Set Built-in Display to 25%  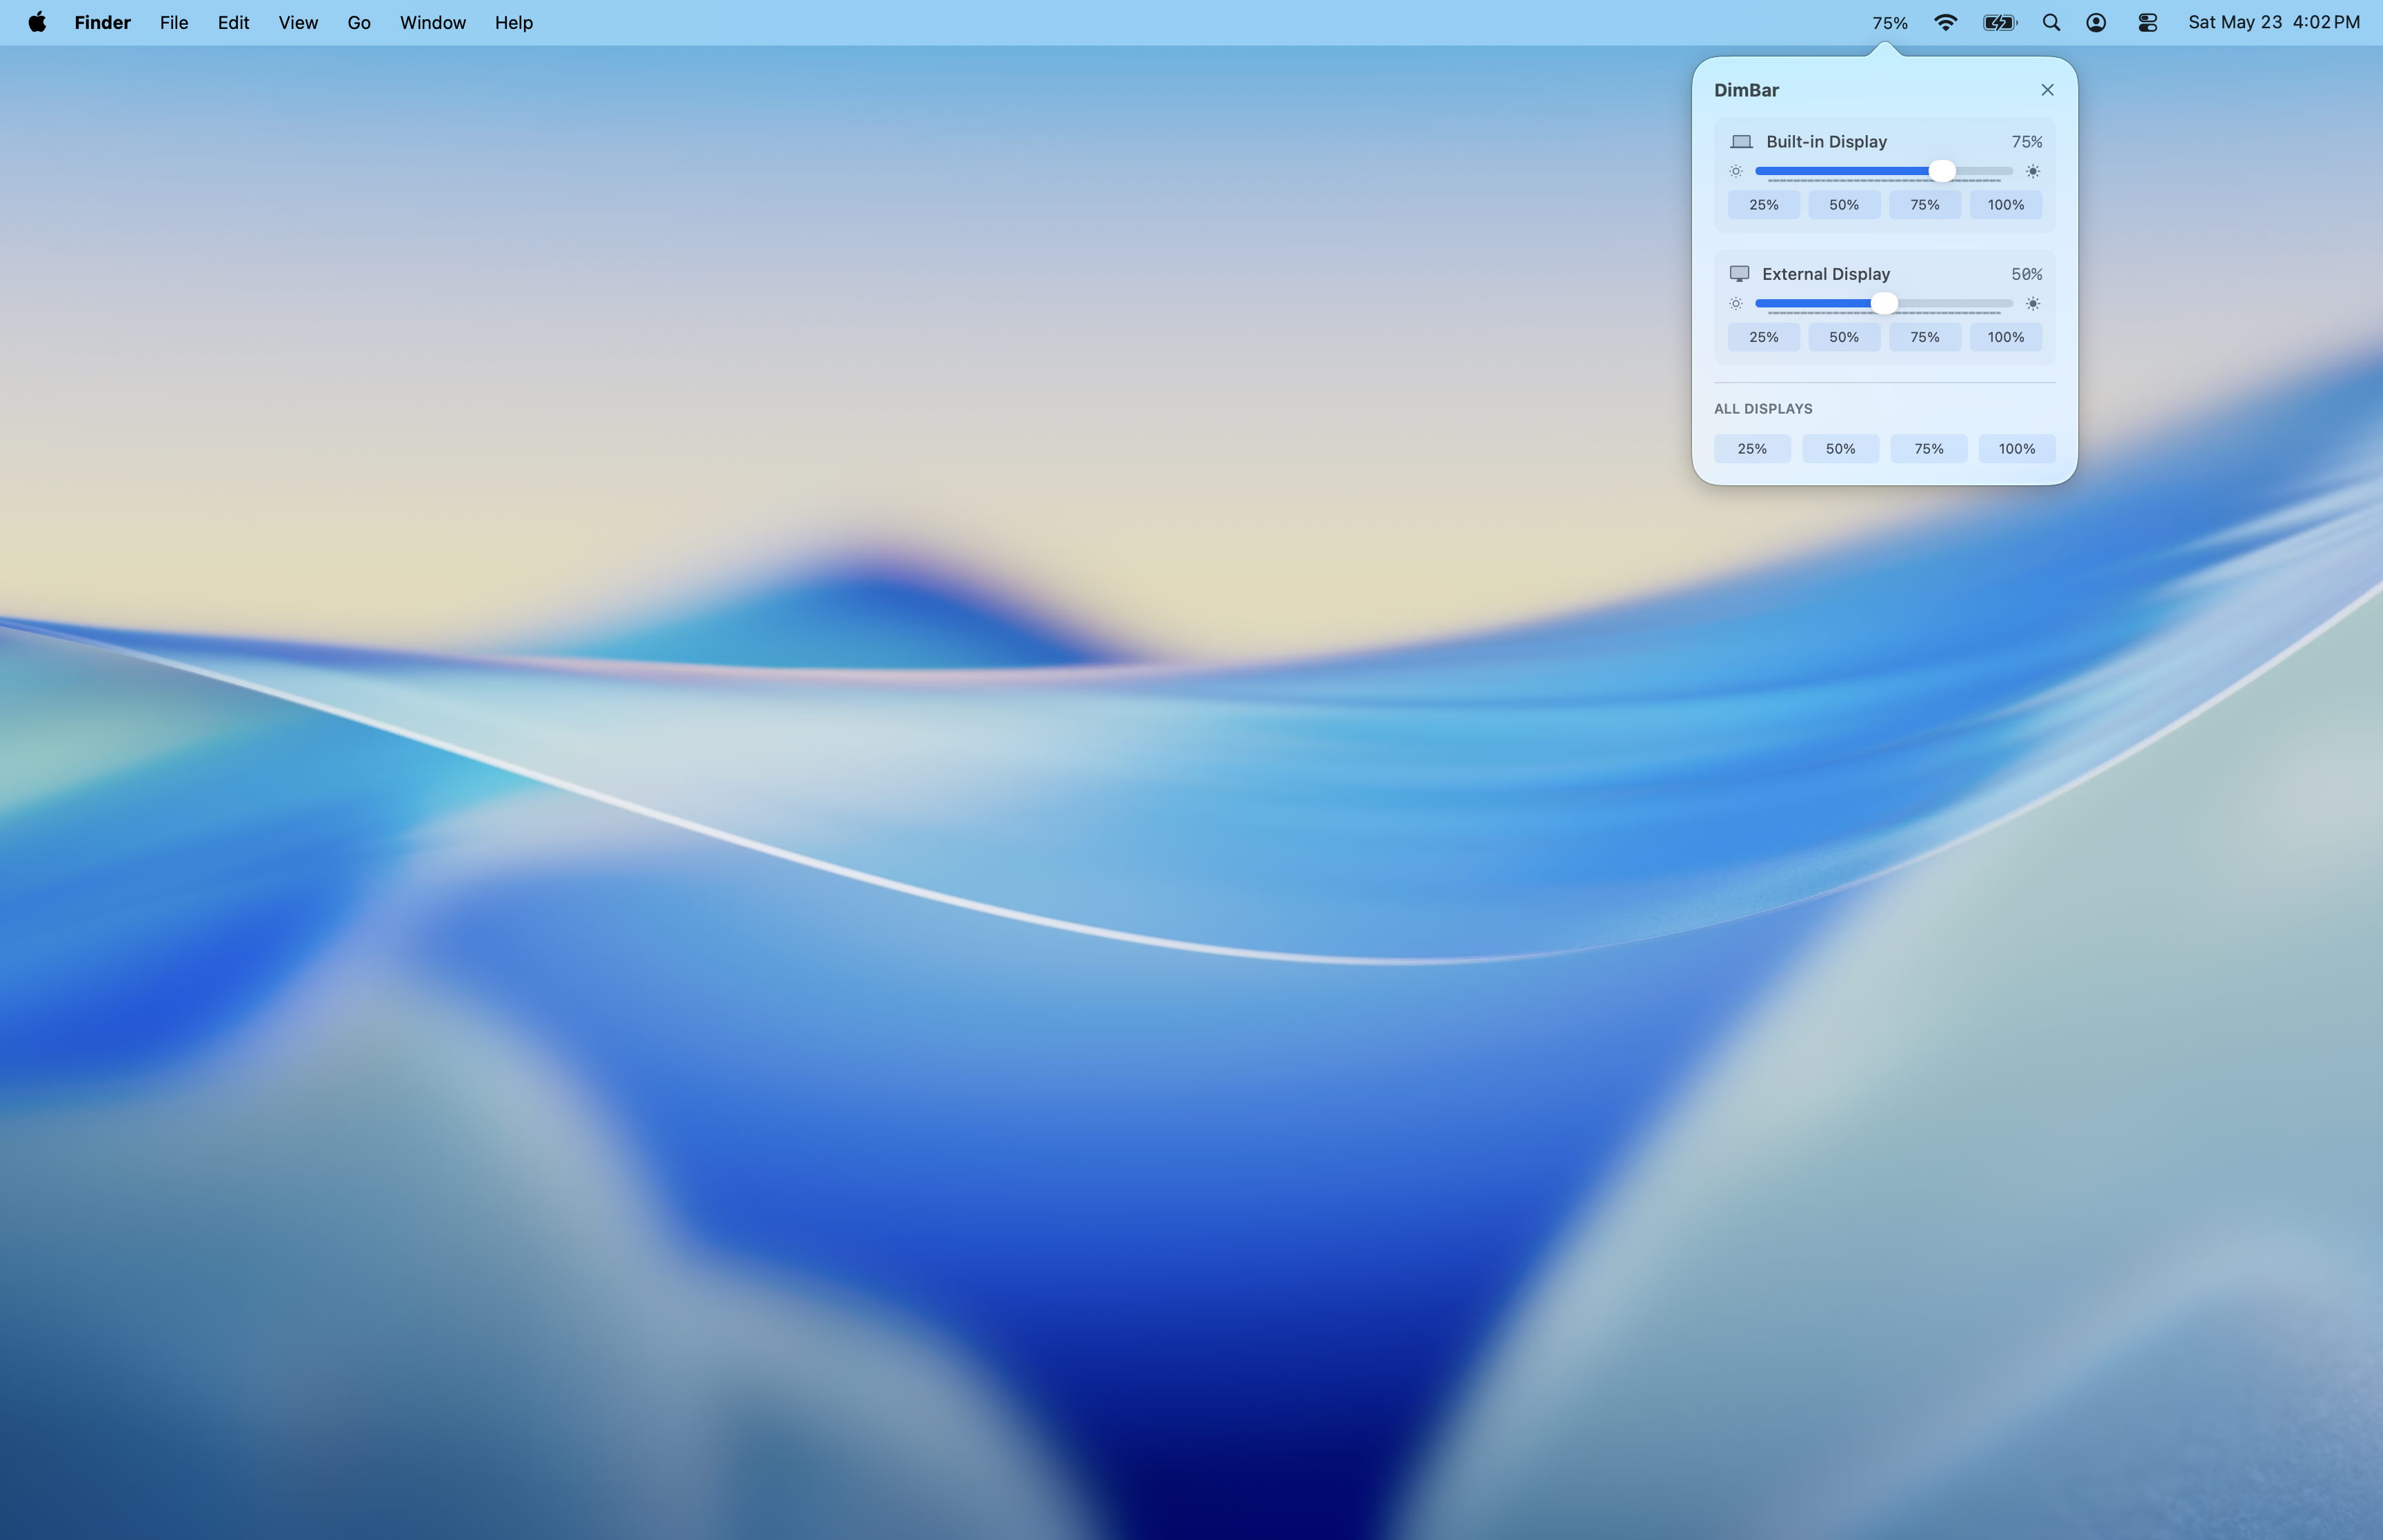tap(1764, 205)
